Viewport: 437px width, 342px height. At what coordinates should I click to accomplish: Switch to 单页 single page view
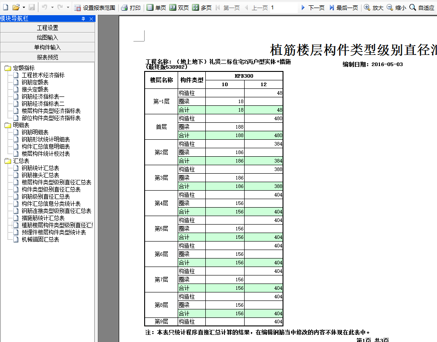tap(156, 8)
